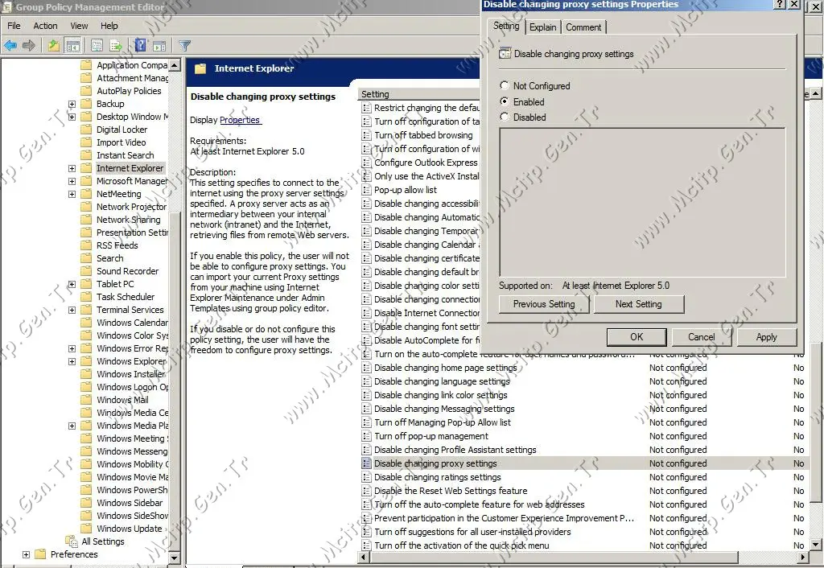The width and height of the screenshot is (824, 568).
Task: Click the Windows Update folder icon
Action: pyautogui.click(x=86, y=529)
